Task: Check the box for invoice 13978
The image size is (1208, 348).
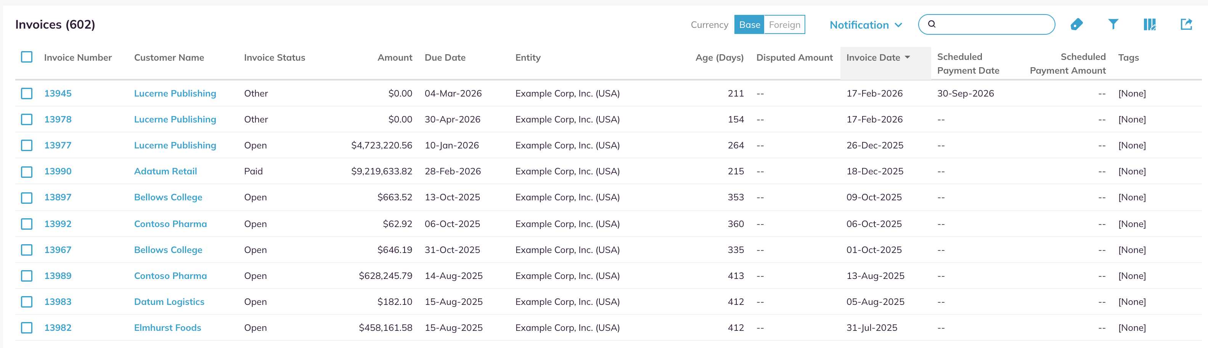Action: 27,119
